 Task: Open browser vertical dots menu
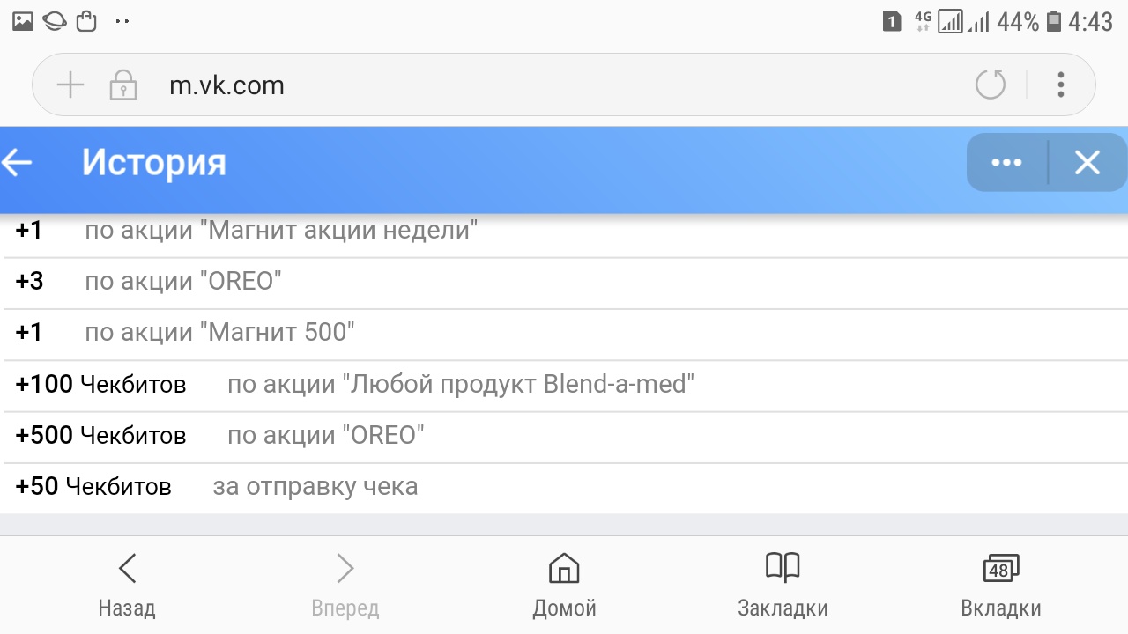(x=1061, y=85)
